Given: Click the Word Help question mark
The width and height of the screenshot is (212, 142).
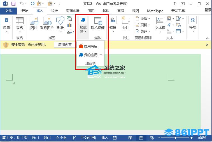Looking at the screenshot, I should (x=174, y=4).
